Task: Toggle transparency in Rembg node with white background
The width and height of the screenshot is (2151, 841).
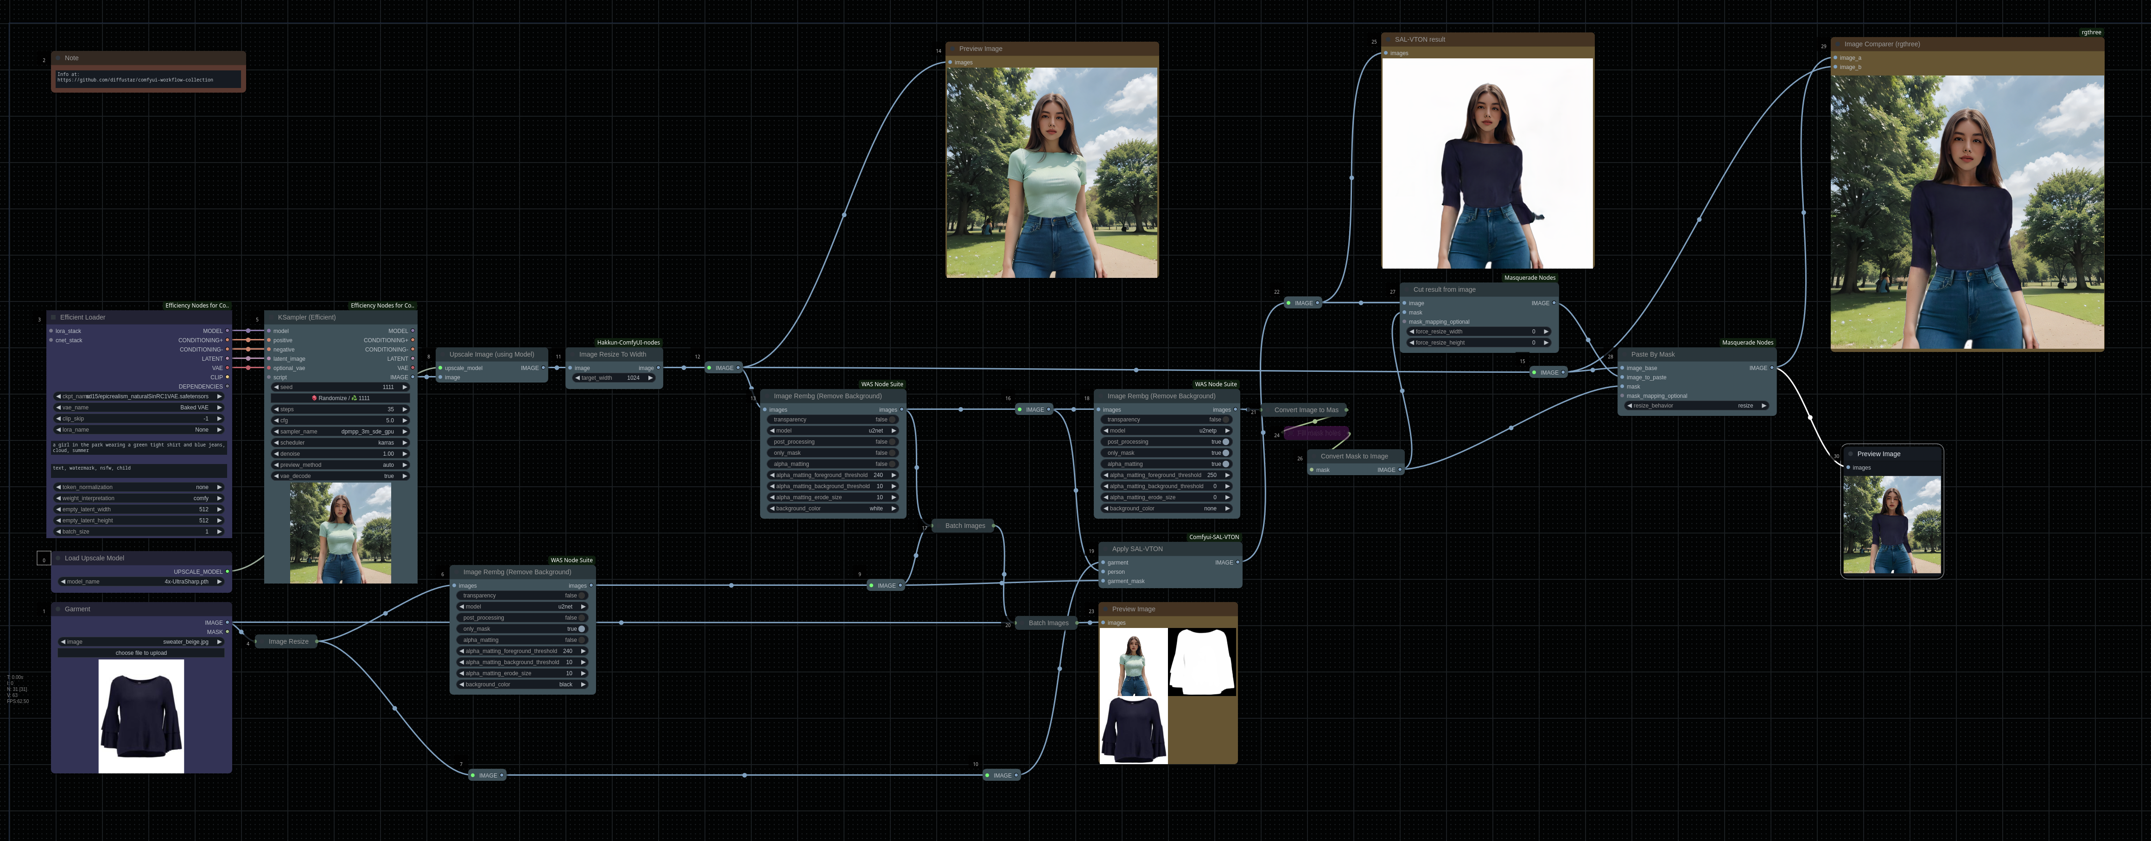Action: [x=892, y=420]
